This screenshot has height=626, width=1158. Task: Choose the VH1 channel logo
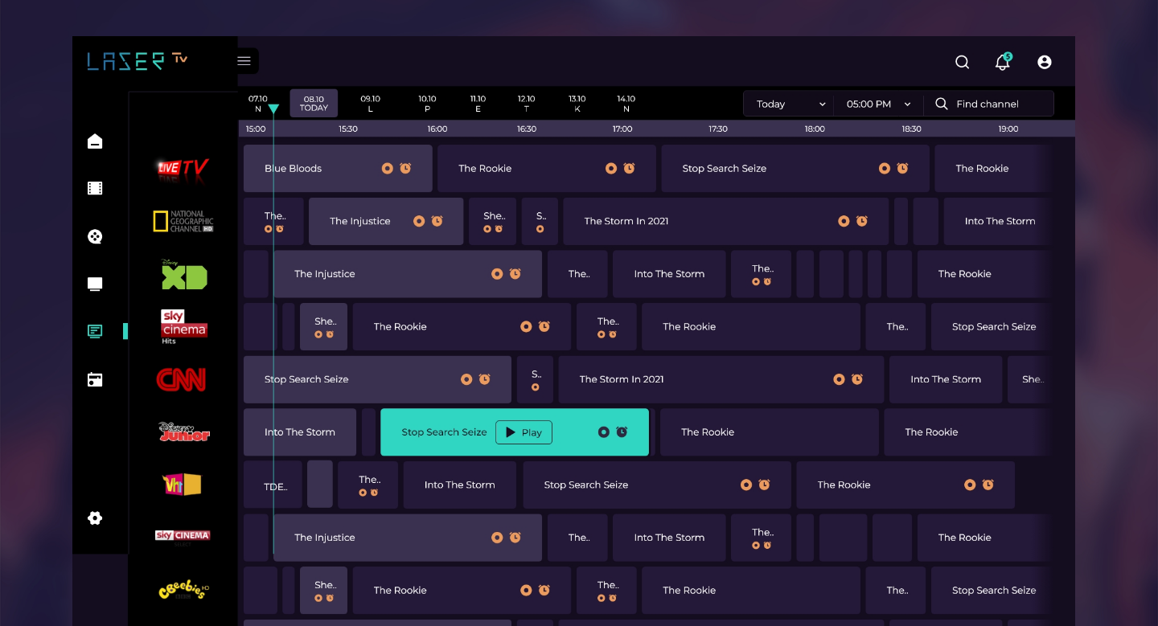tap(182, 484)
